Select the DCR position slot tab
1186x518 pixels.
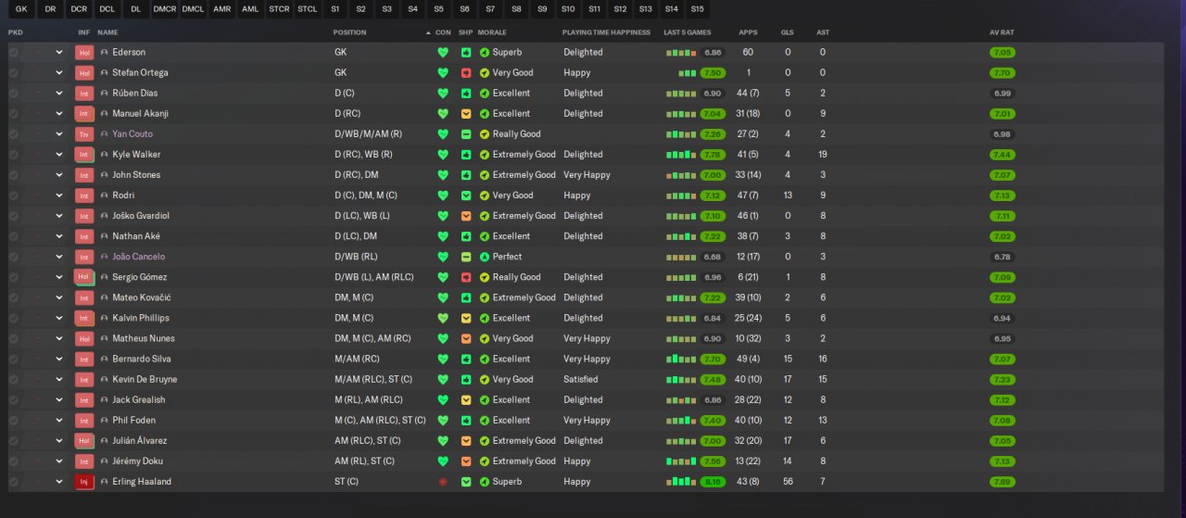(79, 9)
